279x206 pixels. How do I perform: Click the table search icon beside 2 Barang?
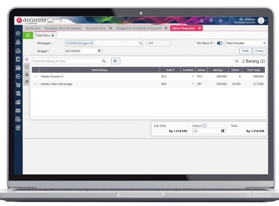[x=237, y=61]
